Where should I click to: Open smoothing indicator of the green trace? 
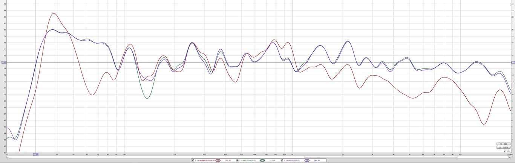tap(262, 160)
